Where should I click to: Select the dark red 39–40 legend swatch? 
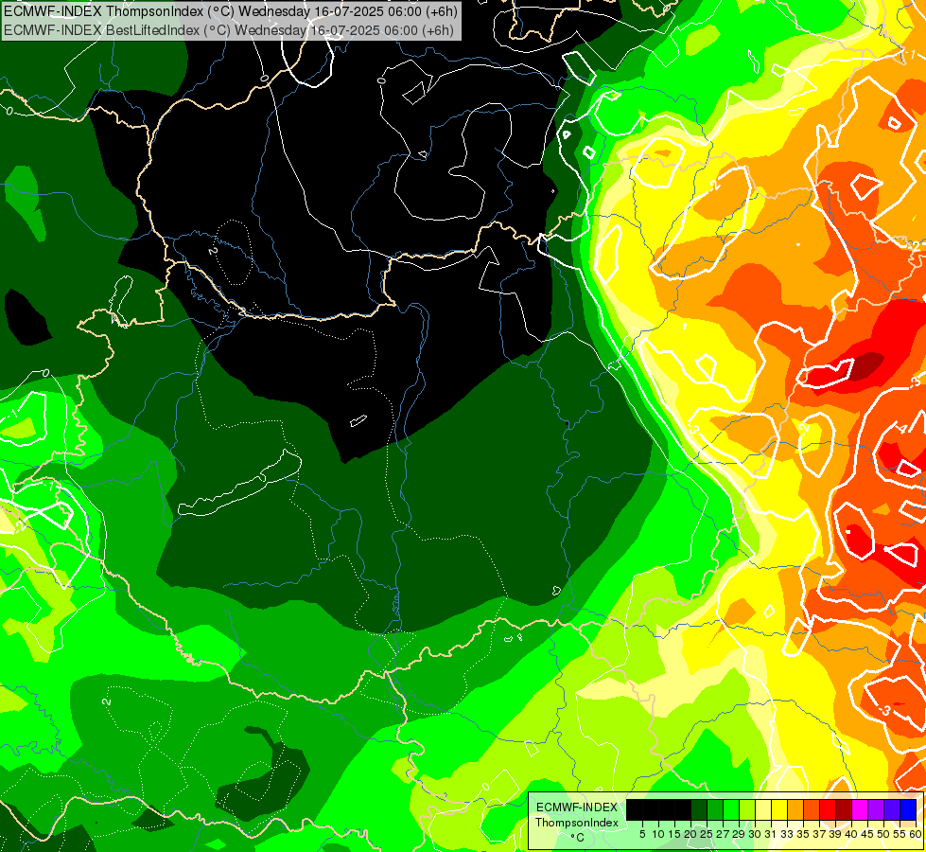click(844, 809)
